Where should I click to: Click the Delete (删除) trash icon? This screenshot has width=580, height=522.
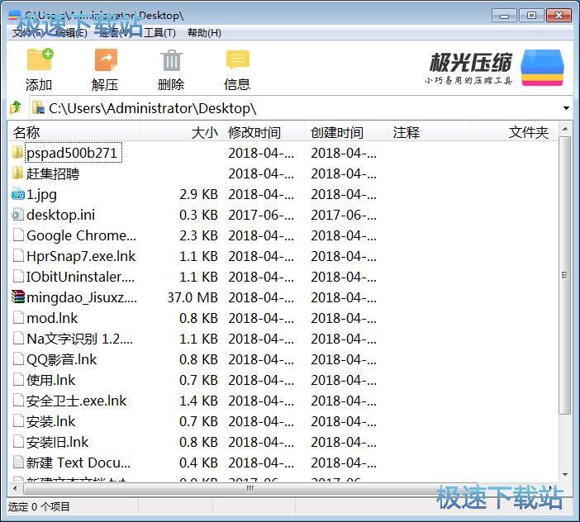(171, 60)
